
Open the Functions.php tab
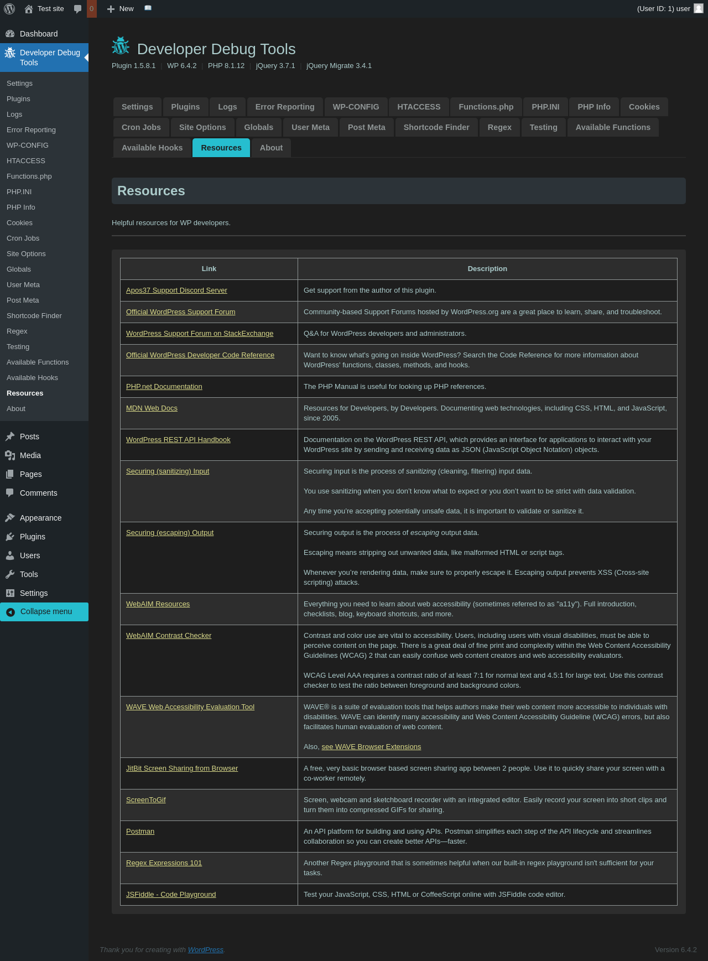pyautogui.click(x=486, y=107)
